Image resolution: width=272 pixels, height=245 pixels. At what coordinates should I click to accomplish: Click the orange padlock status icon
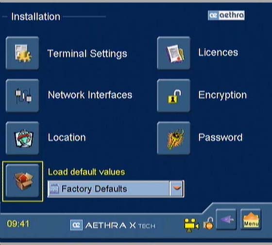point(208,224)
